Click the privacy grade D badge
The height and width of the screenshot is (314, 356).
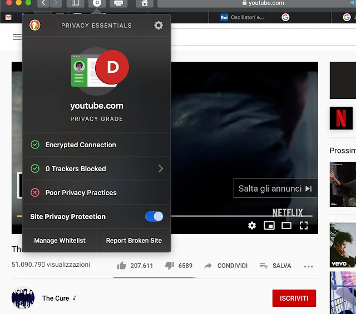click(112, 67)
